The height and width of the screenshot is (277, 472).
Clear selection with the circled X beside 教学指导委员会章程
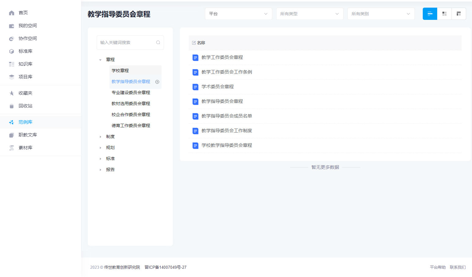click(x=157, y=82)
